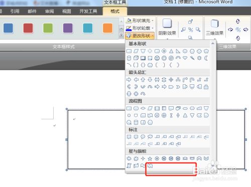Go to the 开发工具 tab
Image resolution: width=251 pixels, height=187 pixels.
[x=88, y=11]
